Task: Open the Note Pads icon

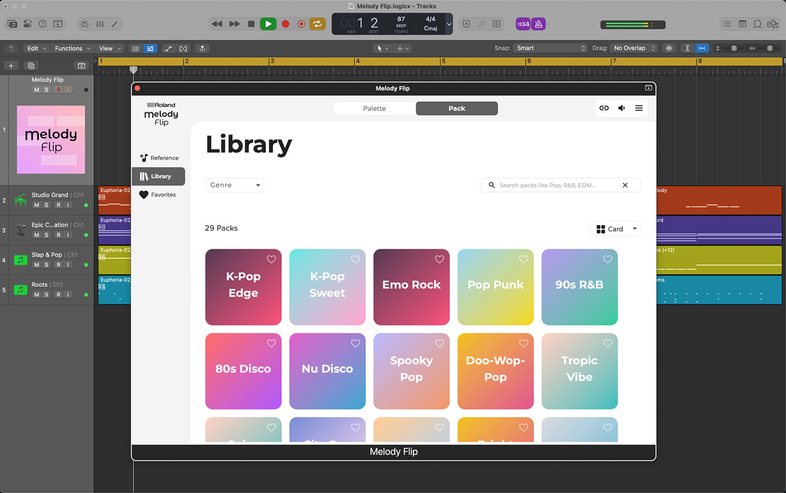Action: (742, 24)
